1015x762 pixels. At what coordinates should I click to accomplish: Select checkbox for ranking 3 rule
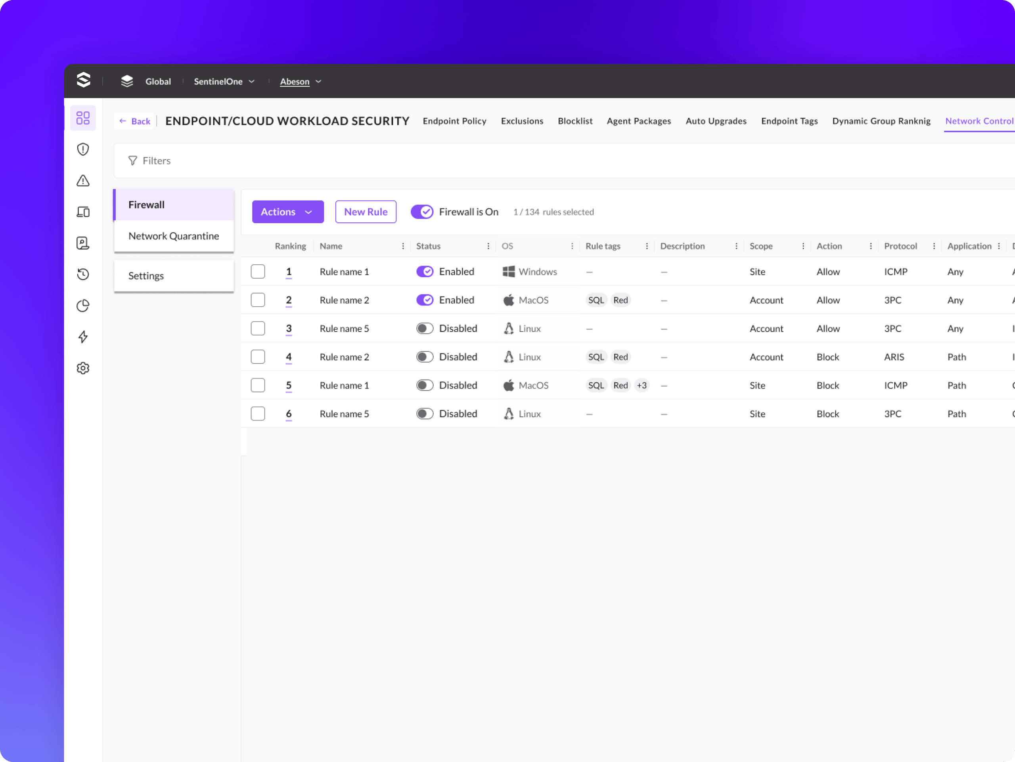click(258, 328)
